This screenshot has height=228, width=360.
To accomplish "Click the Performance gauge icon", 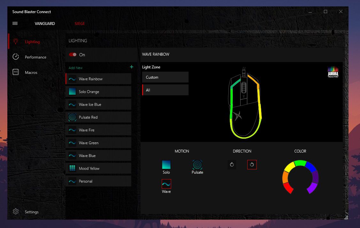I will (x=16, y=57).
